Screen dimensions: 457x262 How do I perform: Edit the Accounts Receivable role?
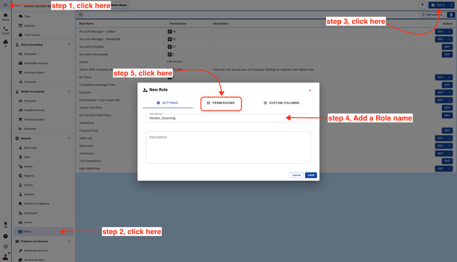[447, 54]
